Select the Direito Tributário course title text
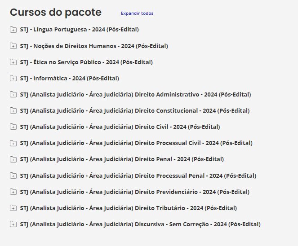Viewport: 298px width, 246px height. tap(128, 208)
